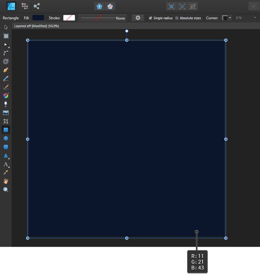The height and width of the screenshot is (278, 260).
Task: Select the Fill color wheel tool
Action: coord(6,96)
